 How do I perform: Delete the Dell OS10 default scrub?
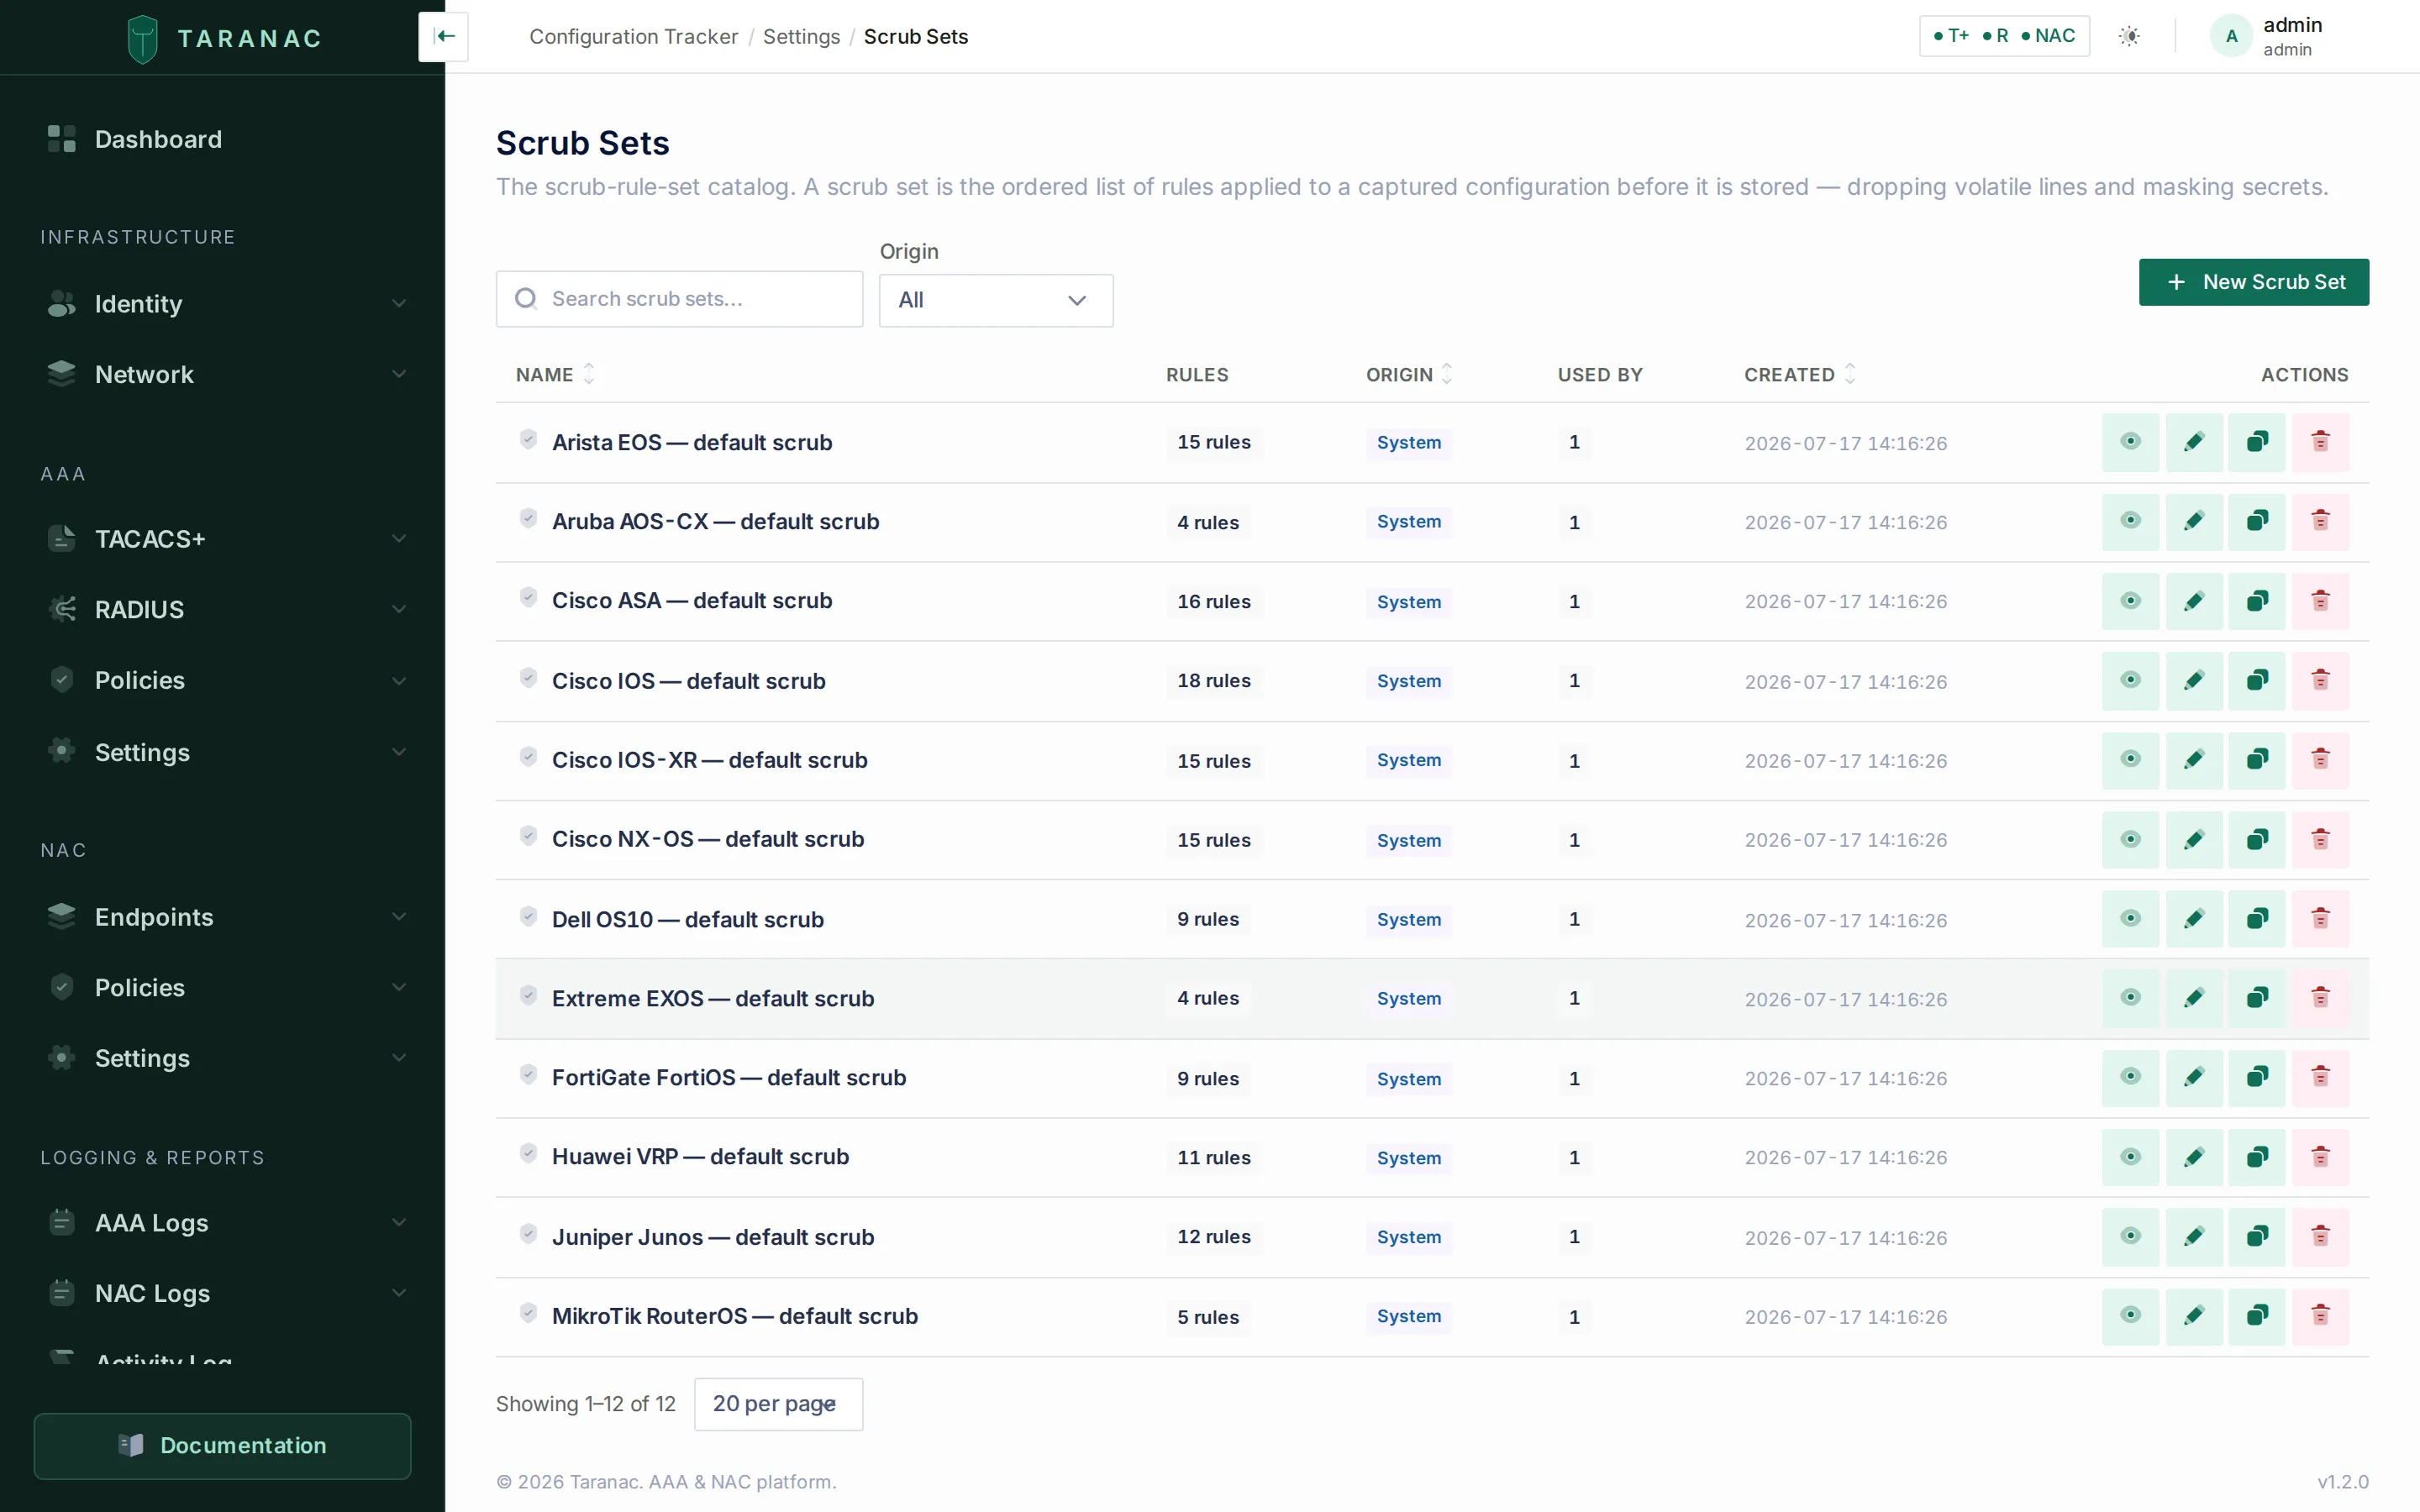(2320, 919)
